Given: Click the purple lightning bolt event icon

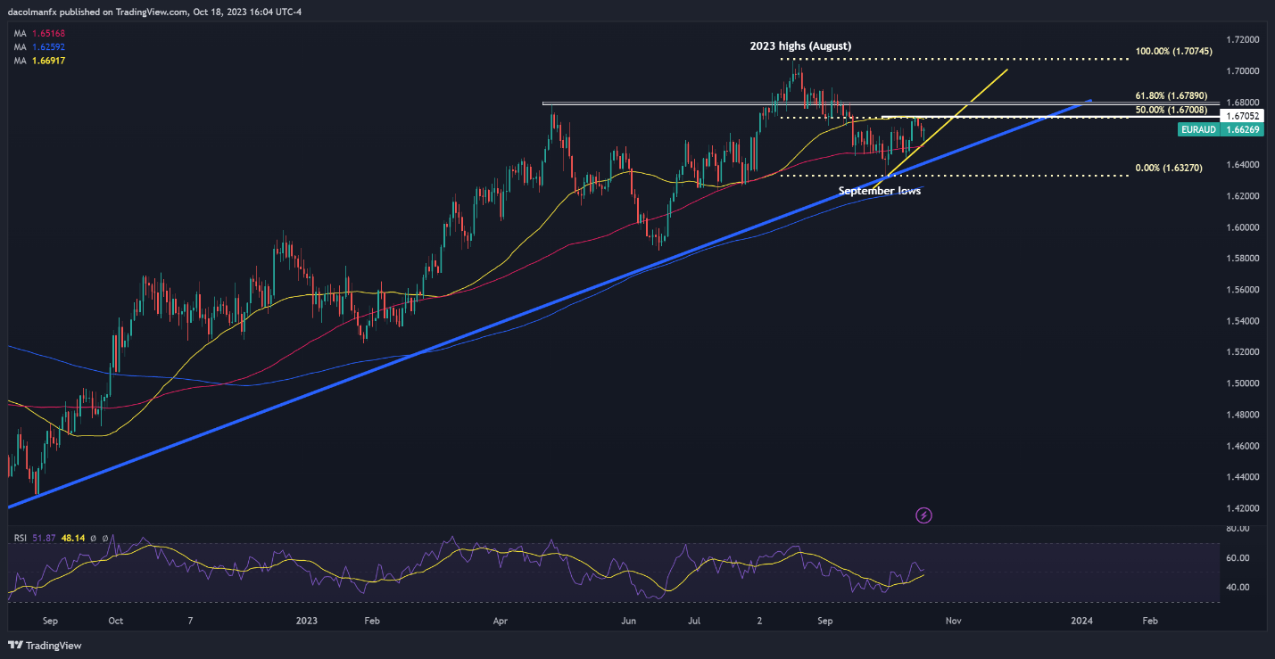Looking at the screenshot, I should click(924, 515).
